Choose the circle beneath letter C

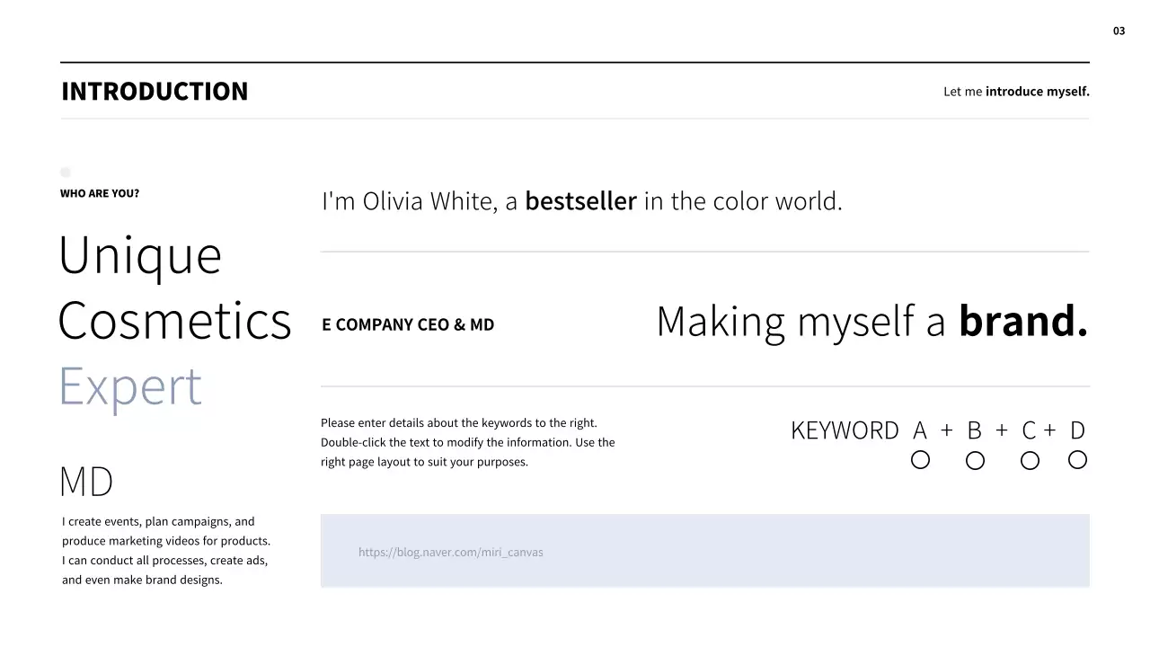[1031, 461]
